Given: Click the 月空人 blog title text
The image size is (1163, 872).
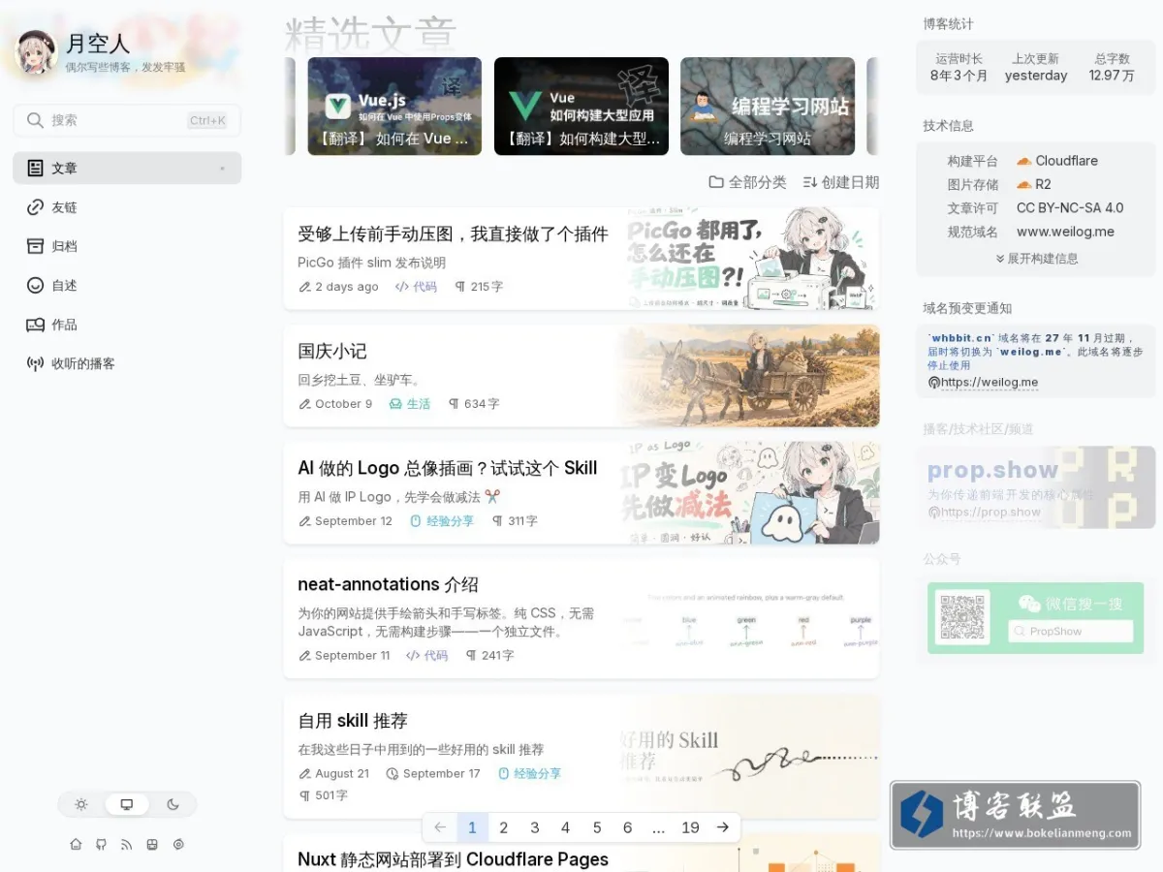Looking at the screenshot, I should [98, 44].
